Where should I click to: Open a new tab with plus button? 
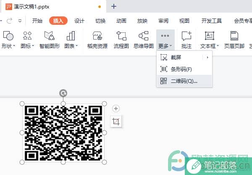[x=114, y=6]
